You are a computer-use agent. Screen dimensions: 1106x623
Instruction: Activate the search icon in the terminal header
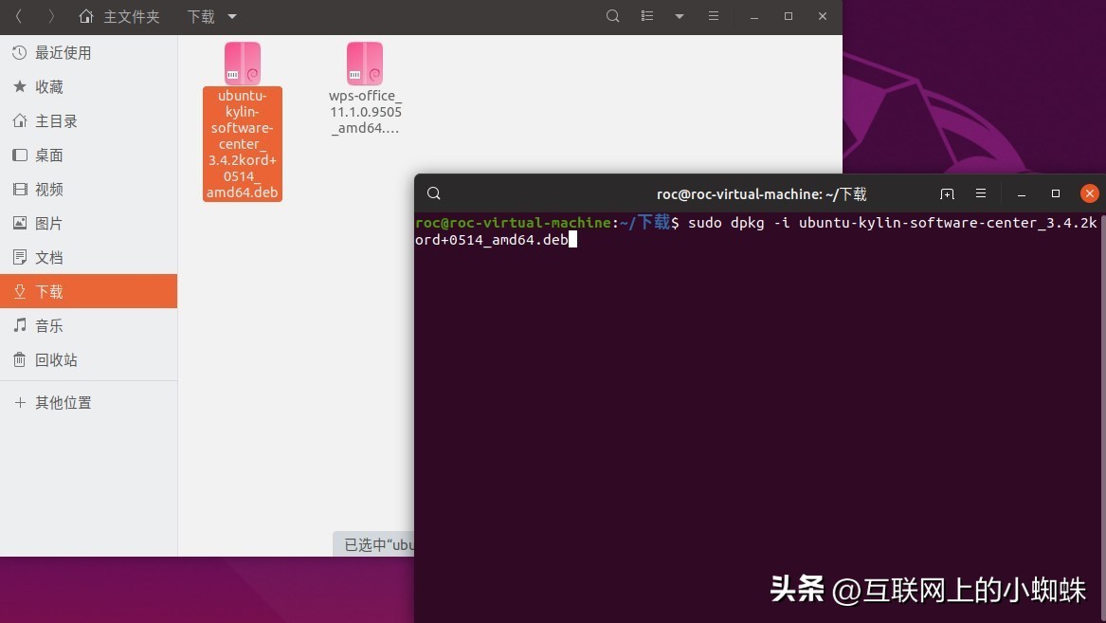tap(433, 192)
